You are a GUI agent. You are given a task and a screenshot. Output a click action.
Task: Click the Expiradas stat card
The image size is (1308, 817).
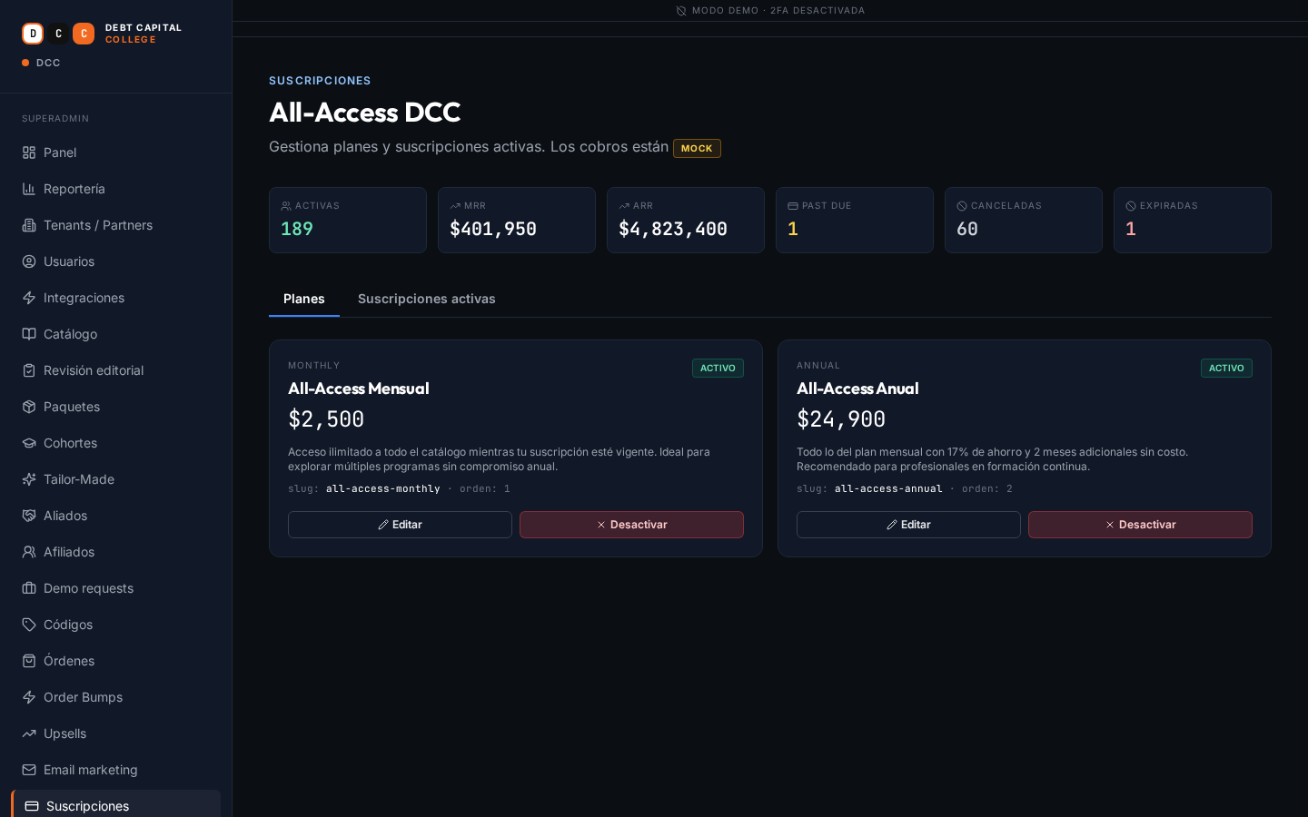coord(1193,220)
